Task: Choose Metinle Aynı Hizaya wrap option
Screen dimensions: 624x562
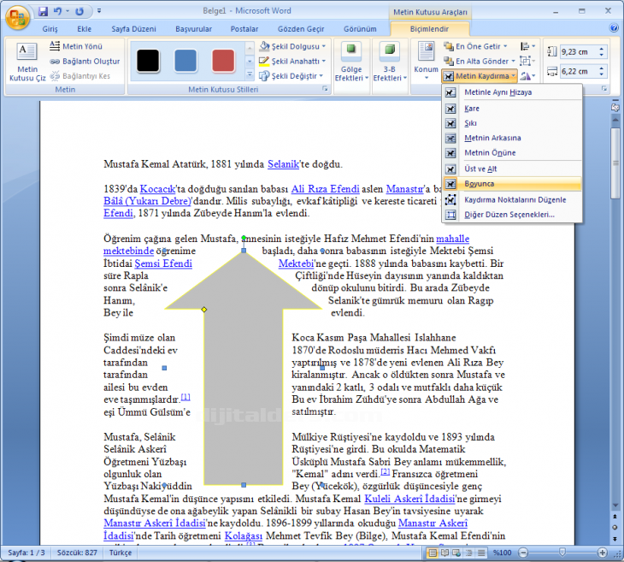Action: point(512,92)
